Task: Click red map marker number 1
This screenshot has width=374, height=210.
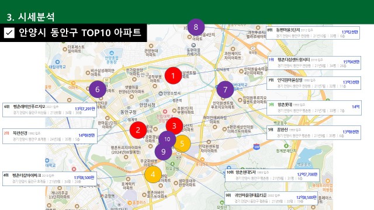Action: click(173, 75)
